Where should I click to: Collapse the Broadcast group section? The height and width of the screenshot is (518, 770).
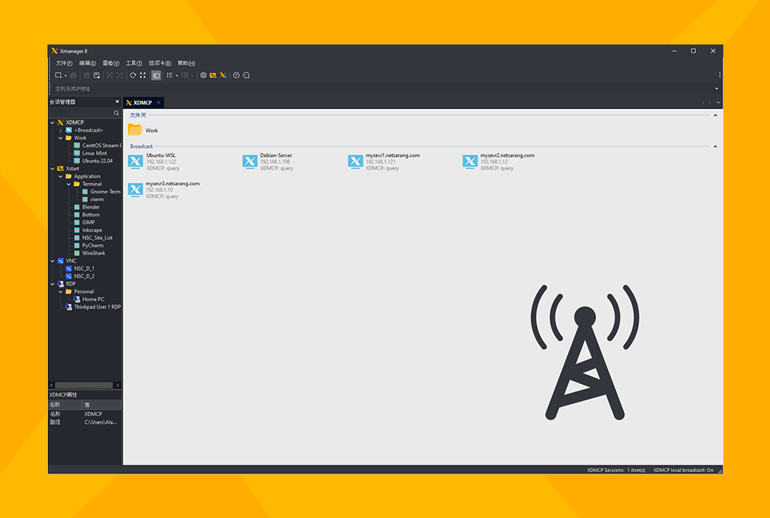coord(715,147)
